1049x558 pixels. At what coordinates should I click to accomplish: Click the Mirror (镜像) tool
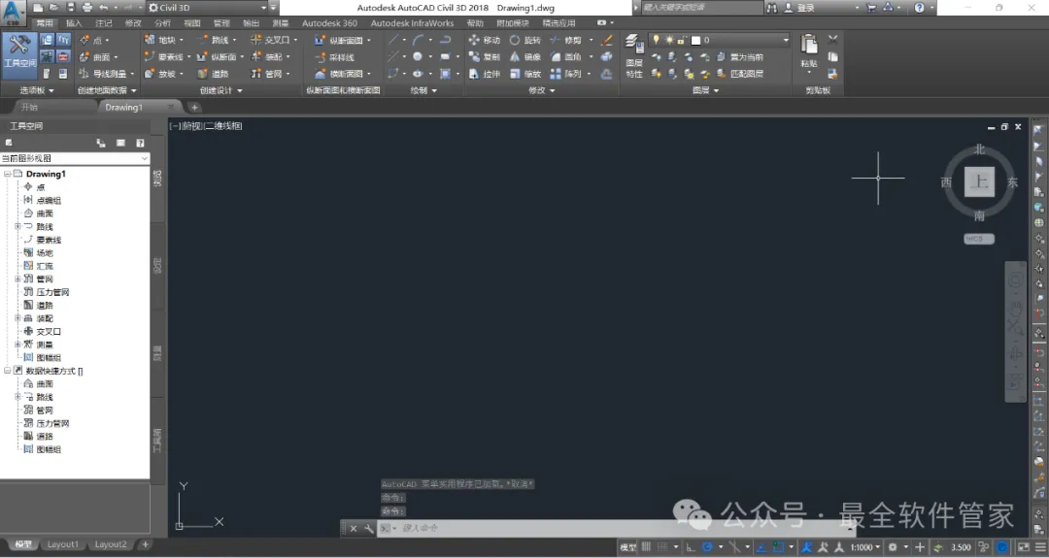click(525, 57)
